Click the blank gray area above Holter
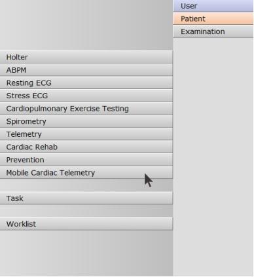Image resolution: width=254 pixels, height=277 pixels. (x=86, y=25)
